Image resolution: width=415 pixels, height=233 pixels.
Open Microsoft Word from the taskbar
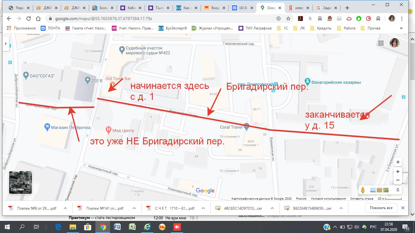(118, 227)
